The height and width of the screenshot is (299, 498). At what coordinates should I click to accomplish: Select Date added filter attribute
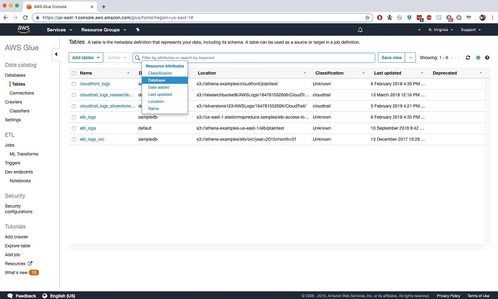(x=159, y=88)
